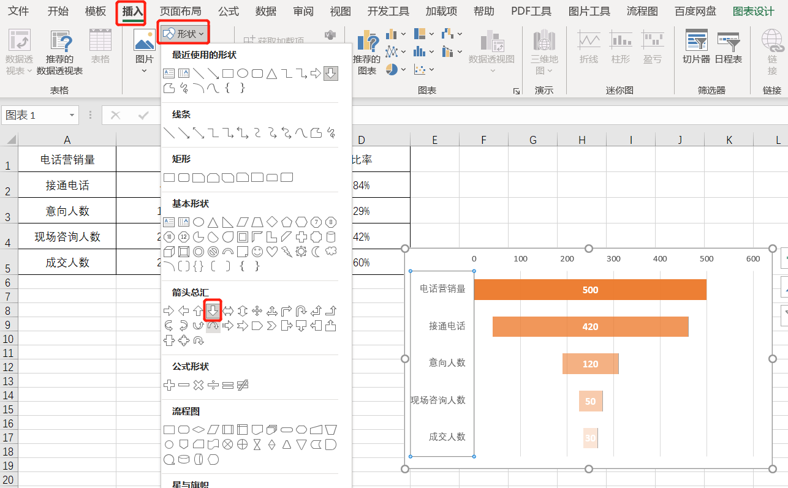The image size is (788, 488).
Task: Switch to the 页面布局 tab
Action: [180, 11]
